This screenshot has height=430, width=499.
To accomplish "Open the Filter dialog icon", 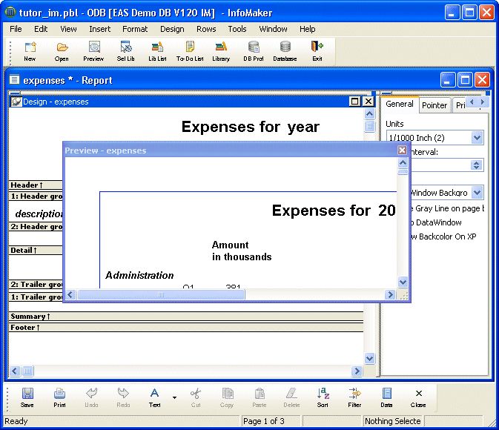I will pos(354,397).
